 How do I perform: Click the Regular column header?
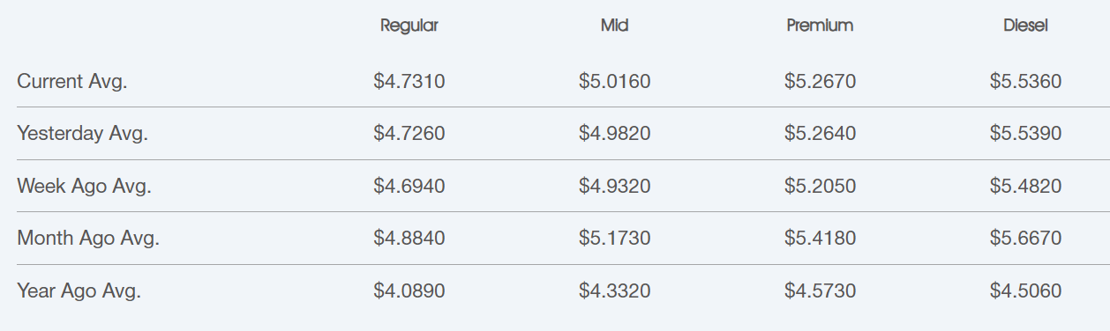pos(409,26)
